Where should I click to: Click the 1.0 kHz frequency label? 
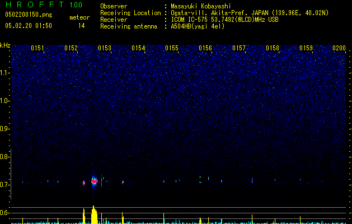(4, 101)
